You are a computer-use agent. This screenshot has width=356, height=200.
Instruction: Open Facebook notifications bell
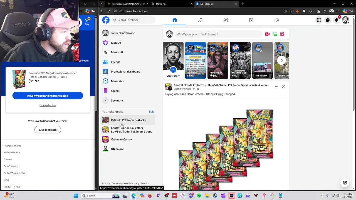337,20
